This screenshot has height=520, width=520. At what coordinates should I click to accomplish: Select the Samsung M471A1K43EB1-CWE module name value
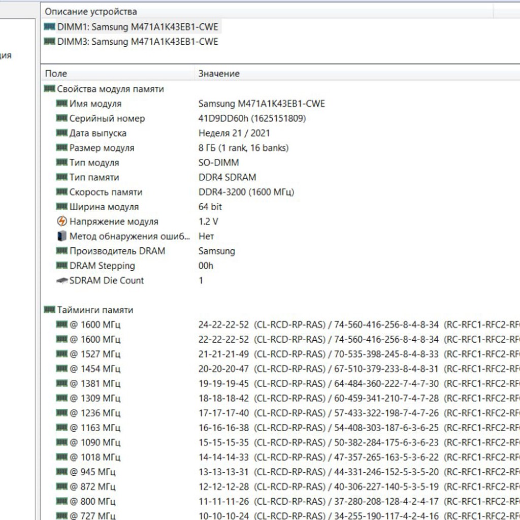click(x=262, y=104)
